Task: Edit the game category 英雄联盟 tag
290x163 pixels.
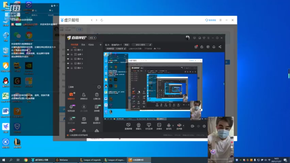Action: pos(116,49)
